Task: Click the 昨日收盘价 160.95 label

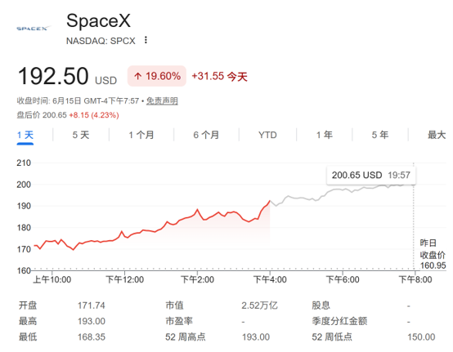Action: pos(433,254)
